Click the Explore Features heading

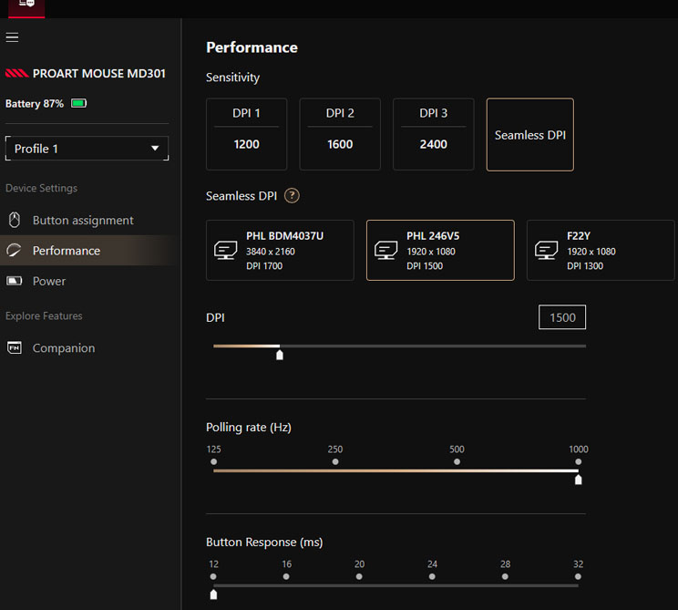coord(44,315)
